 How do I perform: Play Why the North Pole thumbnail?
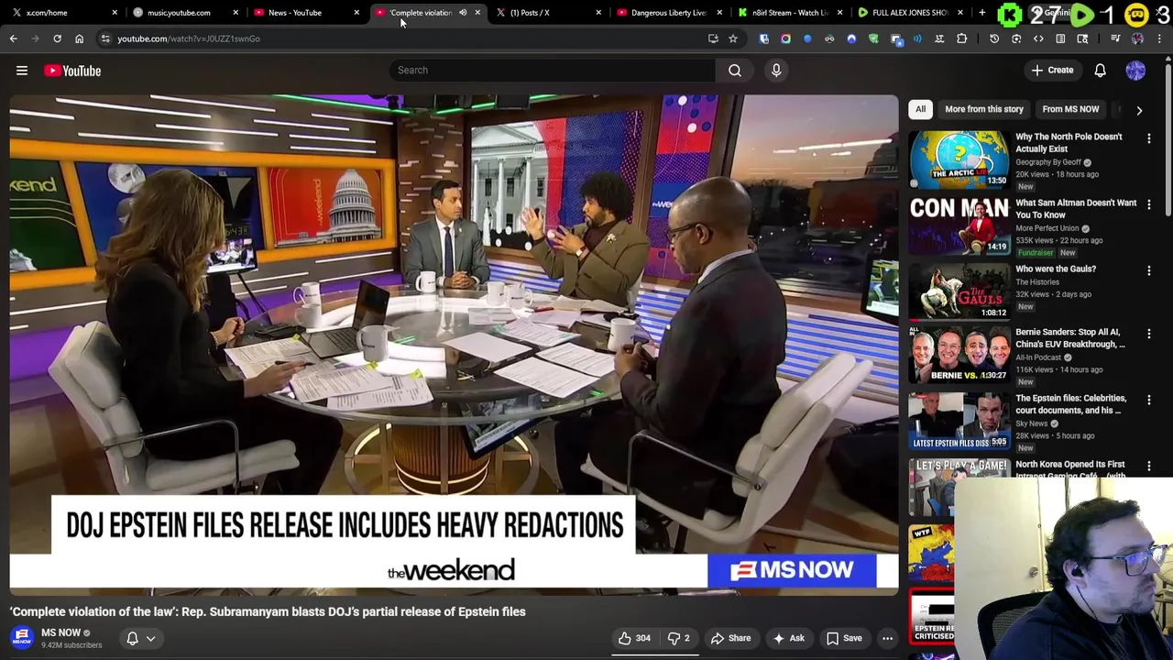pos(959,159)
